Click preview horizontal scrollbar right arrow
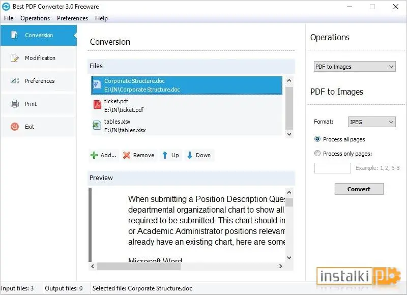 (x=280, y=266)
